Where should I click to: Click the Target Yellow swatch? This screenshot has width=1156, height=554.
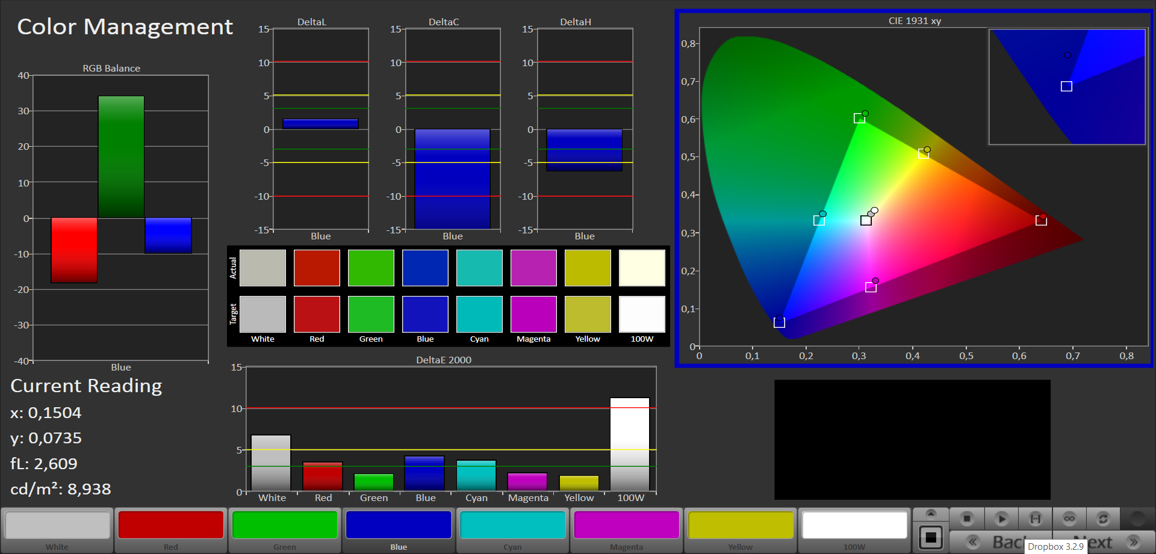point(588,314)
